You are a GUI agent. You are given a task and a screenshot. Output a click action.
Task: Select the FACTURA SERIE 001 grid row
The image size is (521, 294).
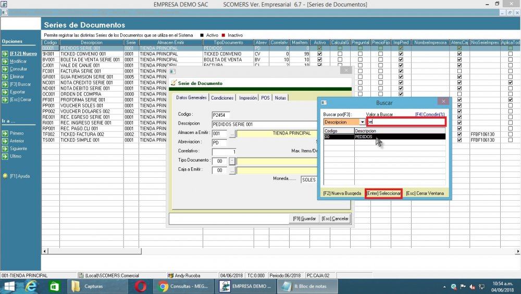point(104,71)
